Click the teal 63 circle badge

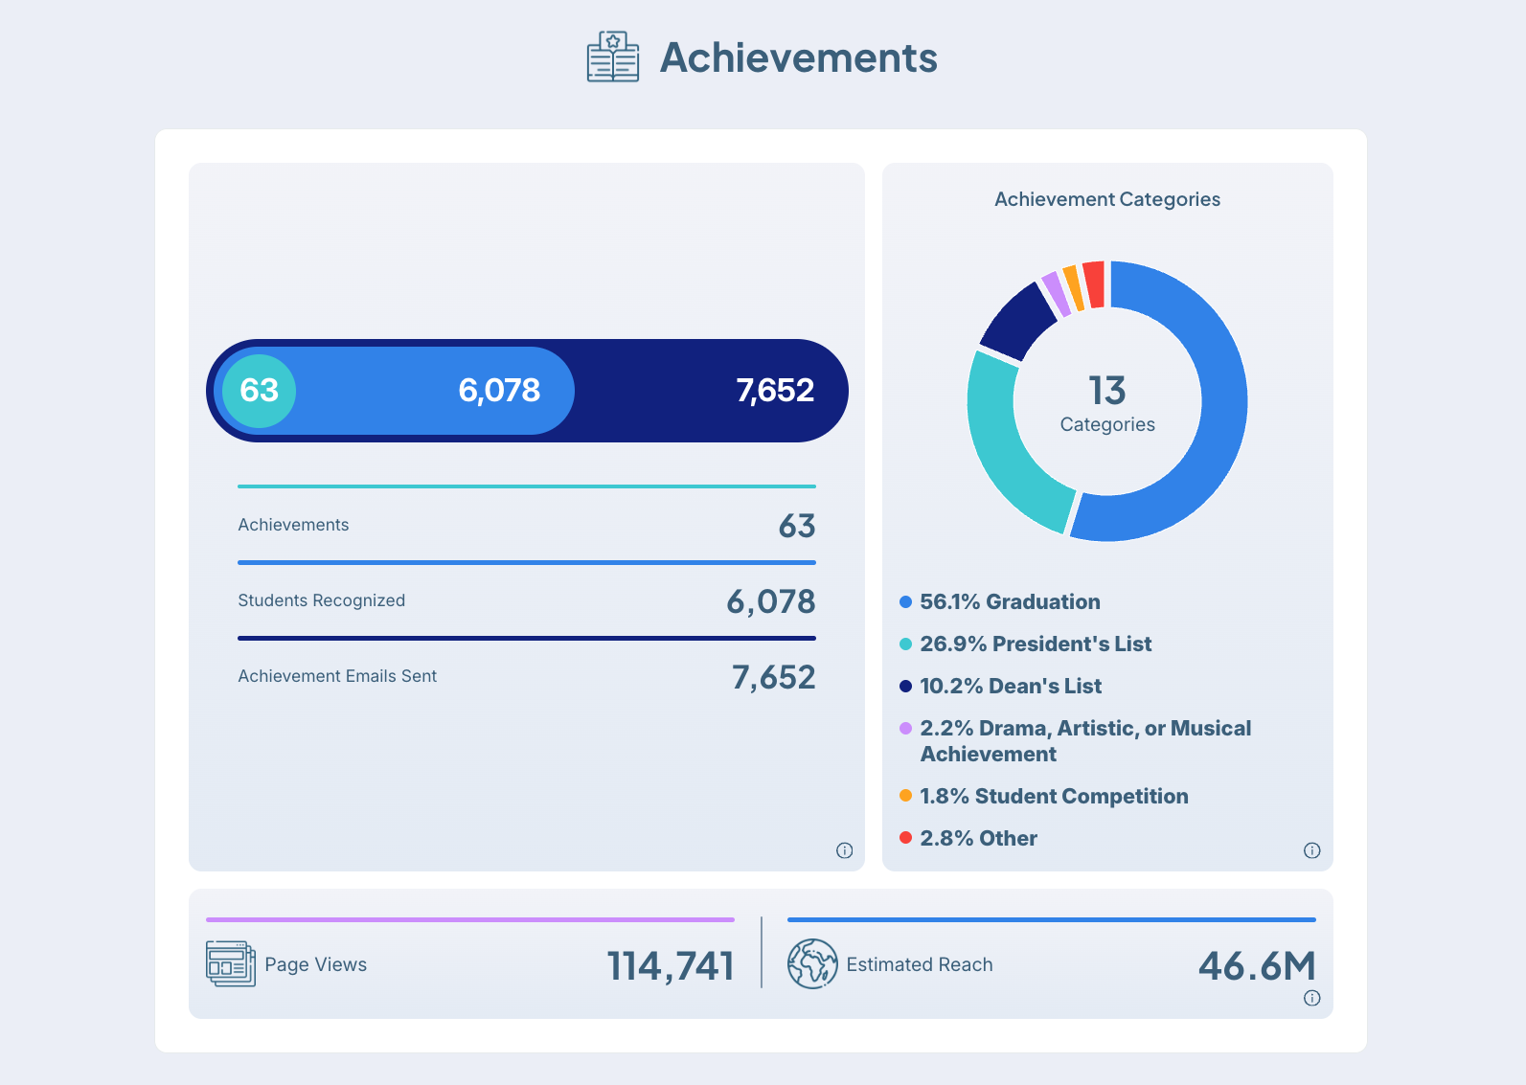(x=259, y=391)
